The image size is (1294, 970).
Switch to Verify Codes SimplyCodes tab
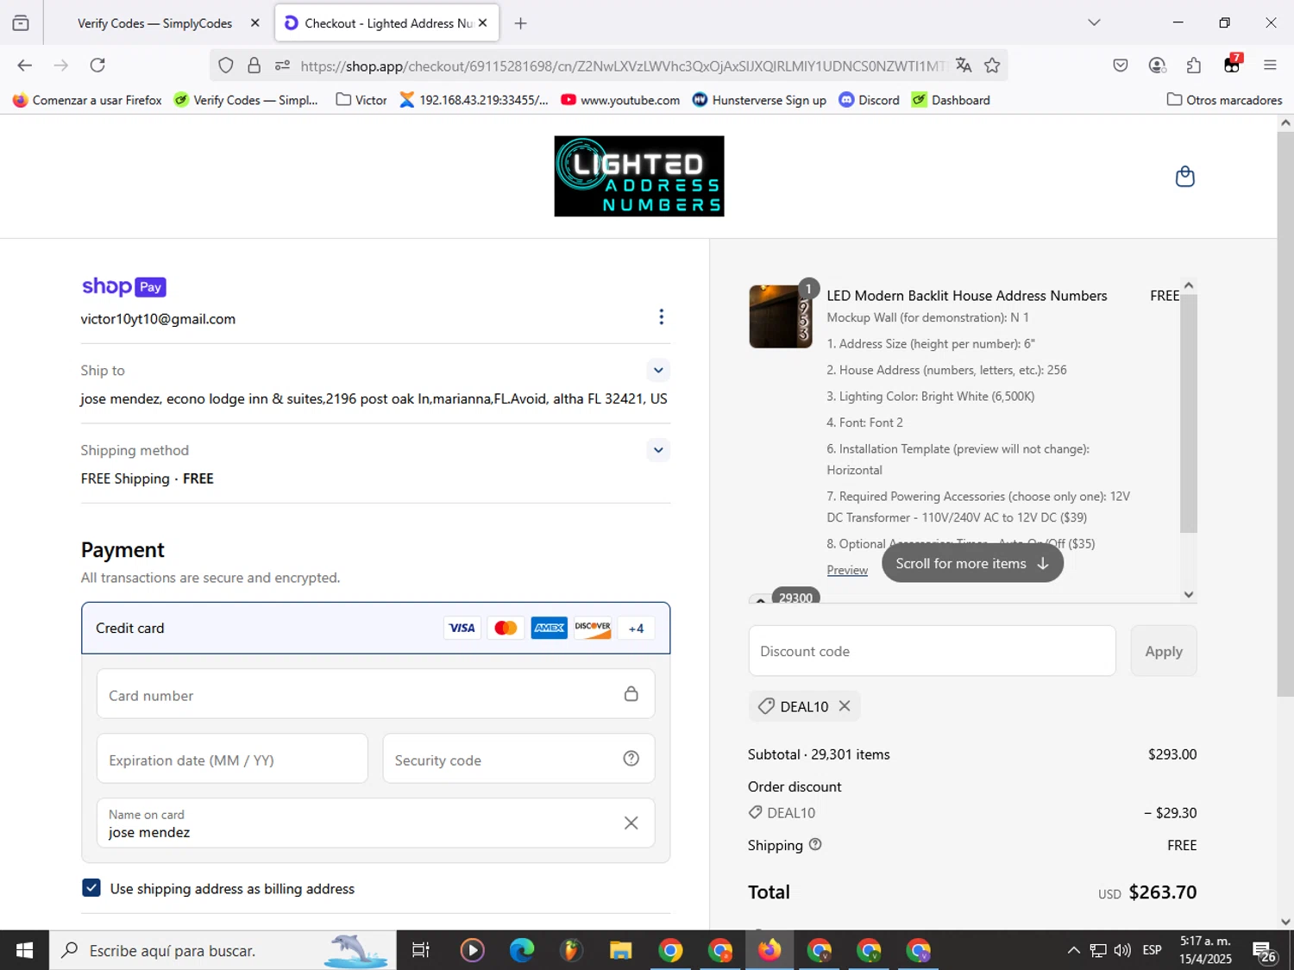click(x=154, y=23)
